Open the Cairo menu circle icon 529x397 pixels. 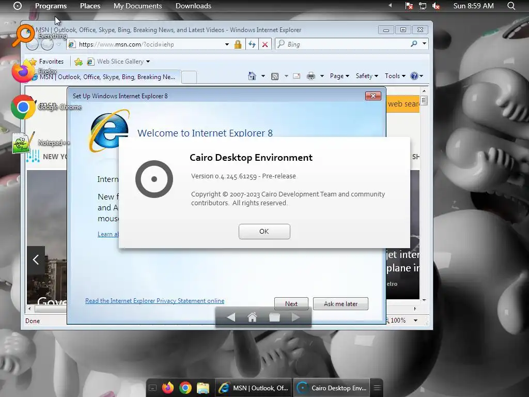(18, 6)
